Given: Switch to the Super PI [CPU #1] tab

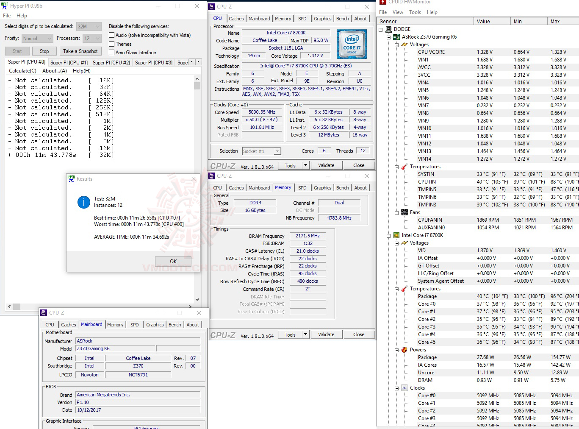Looking at the screenshot, I should tap(69, 63).
